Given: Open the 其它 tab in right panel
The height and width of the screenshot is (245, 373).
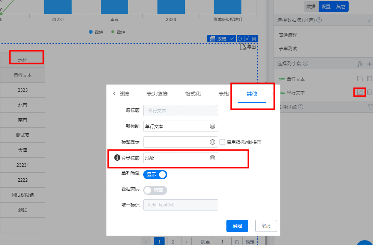Looking at the screenshot, I should (341, 7).
